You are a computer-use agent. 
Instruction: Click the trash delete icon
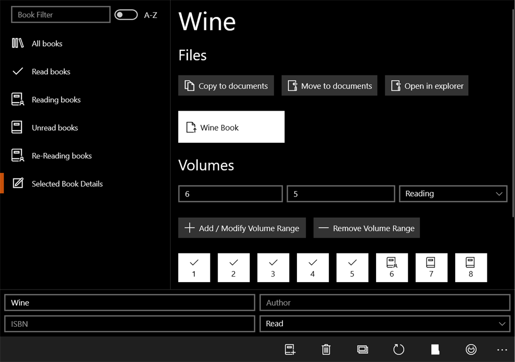326,349
